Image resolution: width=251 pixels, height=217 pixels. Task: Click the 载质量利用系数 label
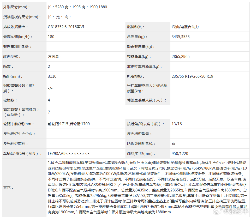17,47
